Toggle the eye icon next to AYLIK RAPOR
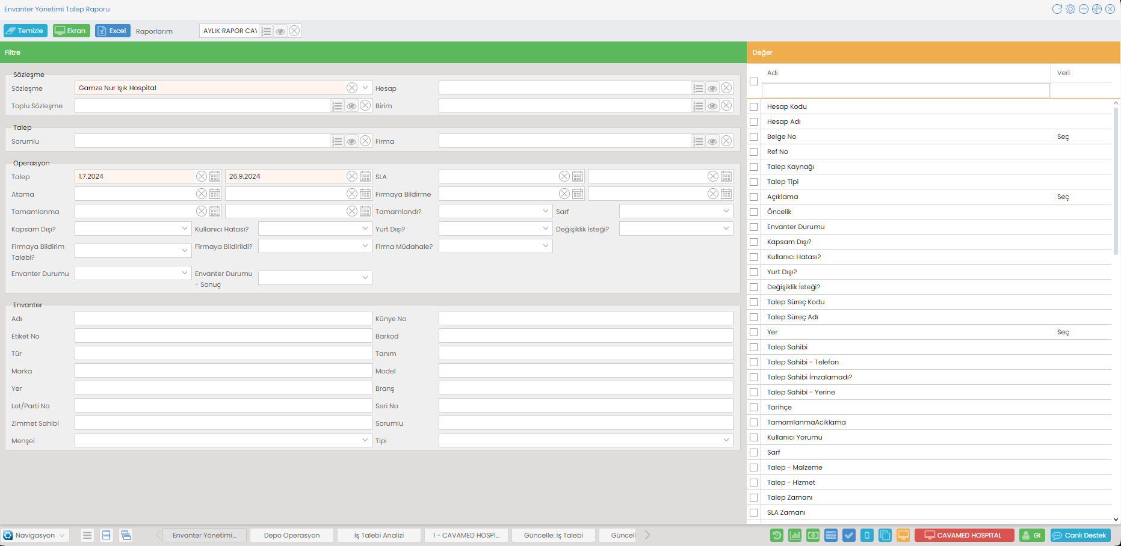Screen dimensions: 1121x546 pyautogui.click(x=280, y=31)
